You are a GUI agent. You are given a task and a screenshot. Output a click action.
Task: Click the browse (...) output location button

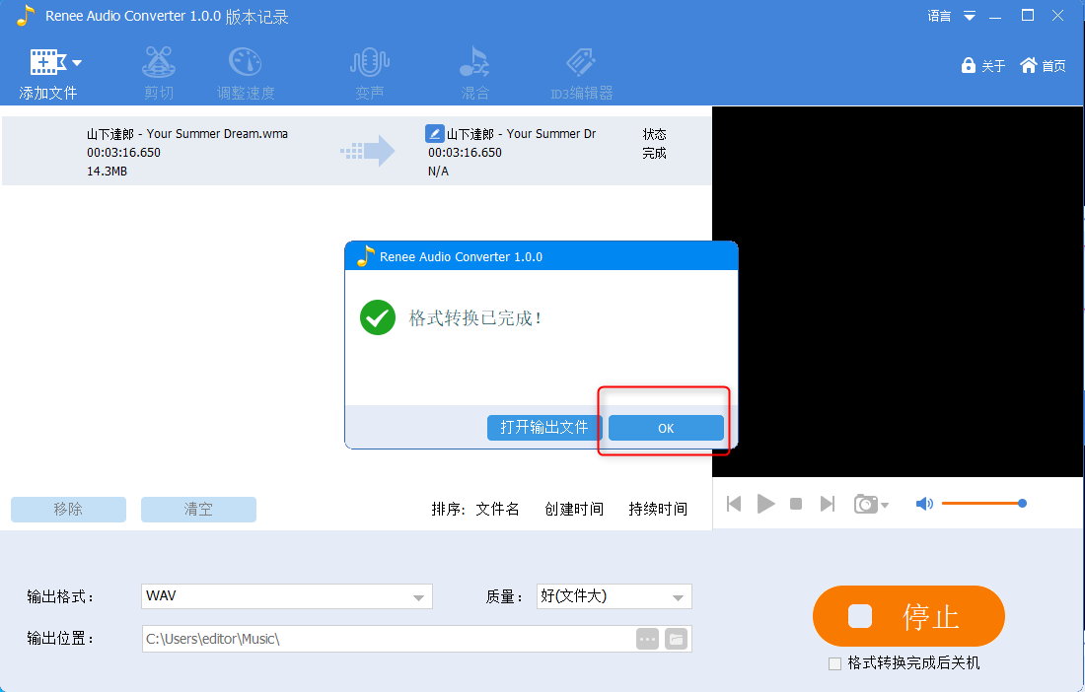(648, 640)
